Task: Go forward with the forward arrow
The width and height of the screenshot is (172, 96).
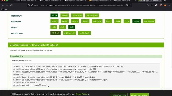Action: [7, 5]
